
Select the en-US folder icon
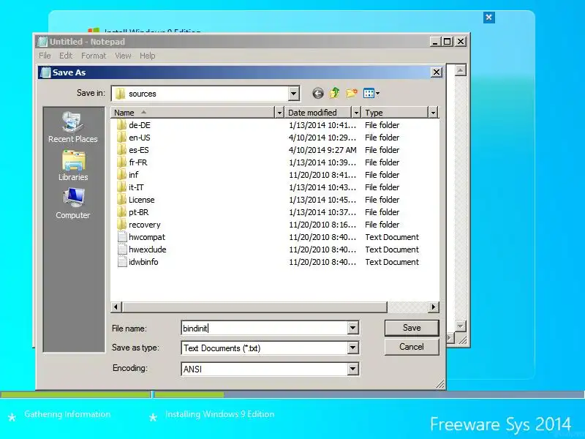pos(121,138)
